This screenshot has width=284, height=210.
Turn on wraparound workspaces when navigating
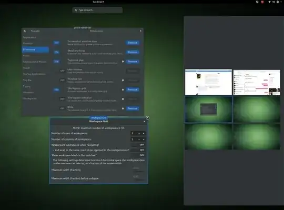138,145
